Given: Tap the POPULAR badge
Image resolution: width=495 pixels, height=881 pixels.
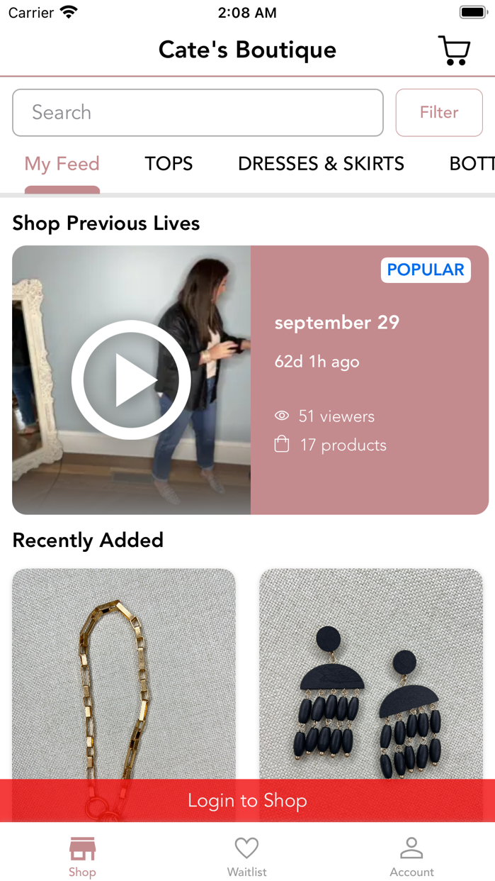Looking at the screenshot, I should (426, 270).
